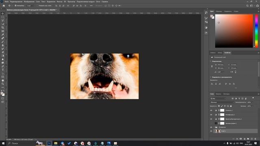
Task: Select the Move tool in the toolbox
Action: point(3,13)
